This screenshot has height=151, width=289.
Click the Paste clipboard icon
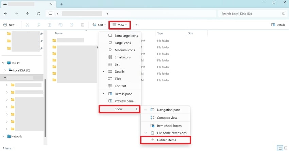(49, 25)
